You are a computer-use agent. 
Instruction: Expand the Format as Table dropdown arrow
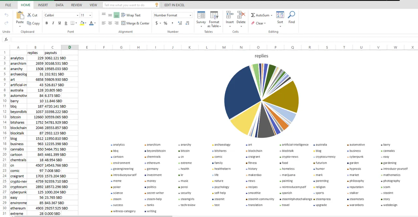[220, 26]
